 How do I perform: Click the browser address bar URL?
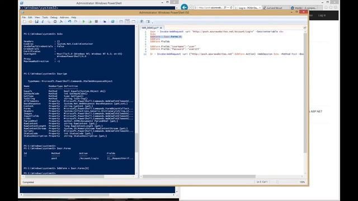pyautogui.click(x=210, y=8)
